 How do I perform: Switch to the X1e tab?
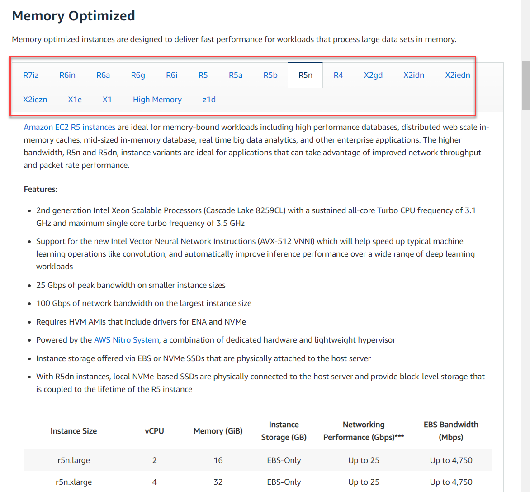(x=75, y=100)
